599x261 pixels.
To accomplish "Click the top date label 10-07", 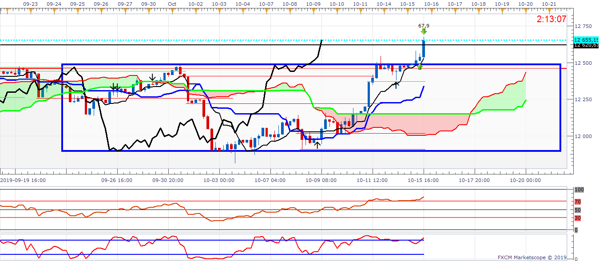I will pyautogui.click(x=266, y=3).
